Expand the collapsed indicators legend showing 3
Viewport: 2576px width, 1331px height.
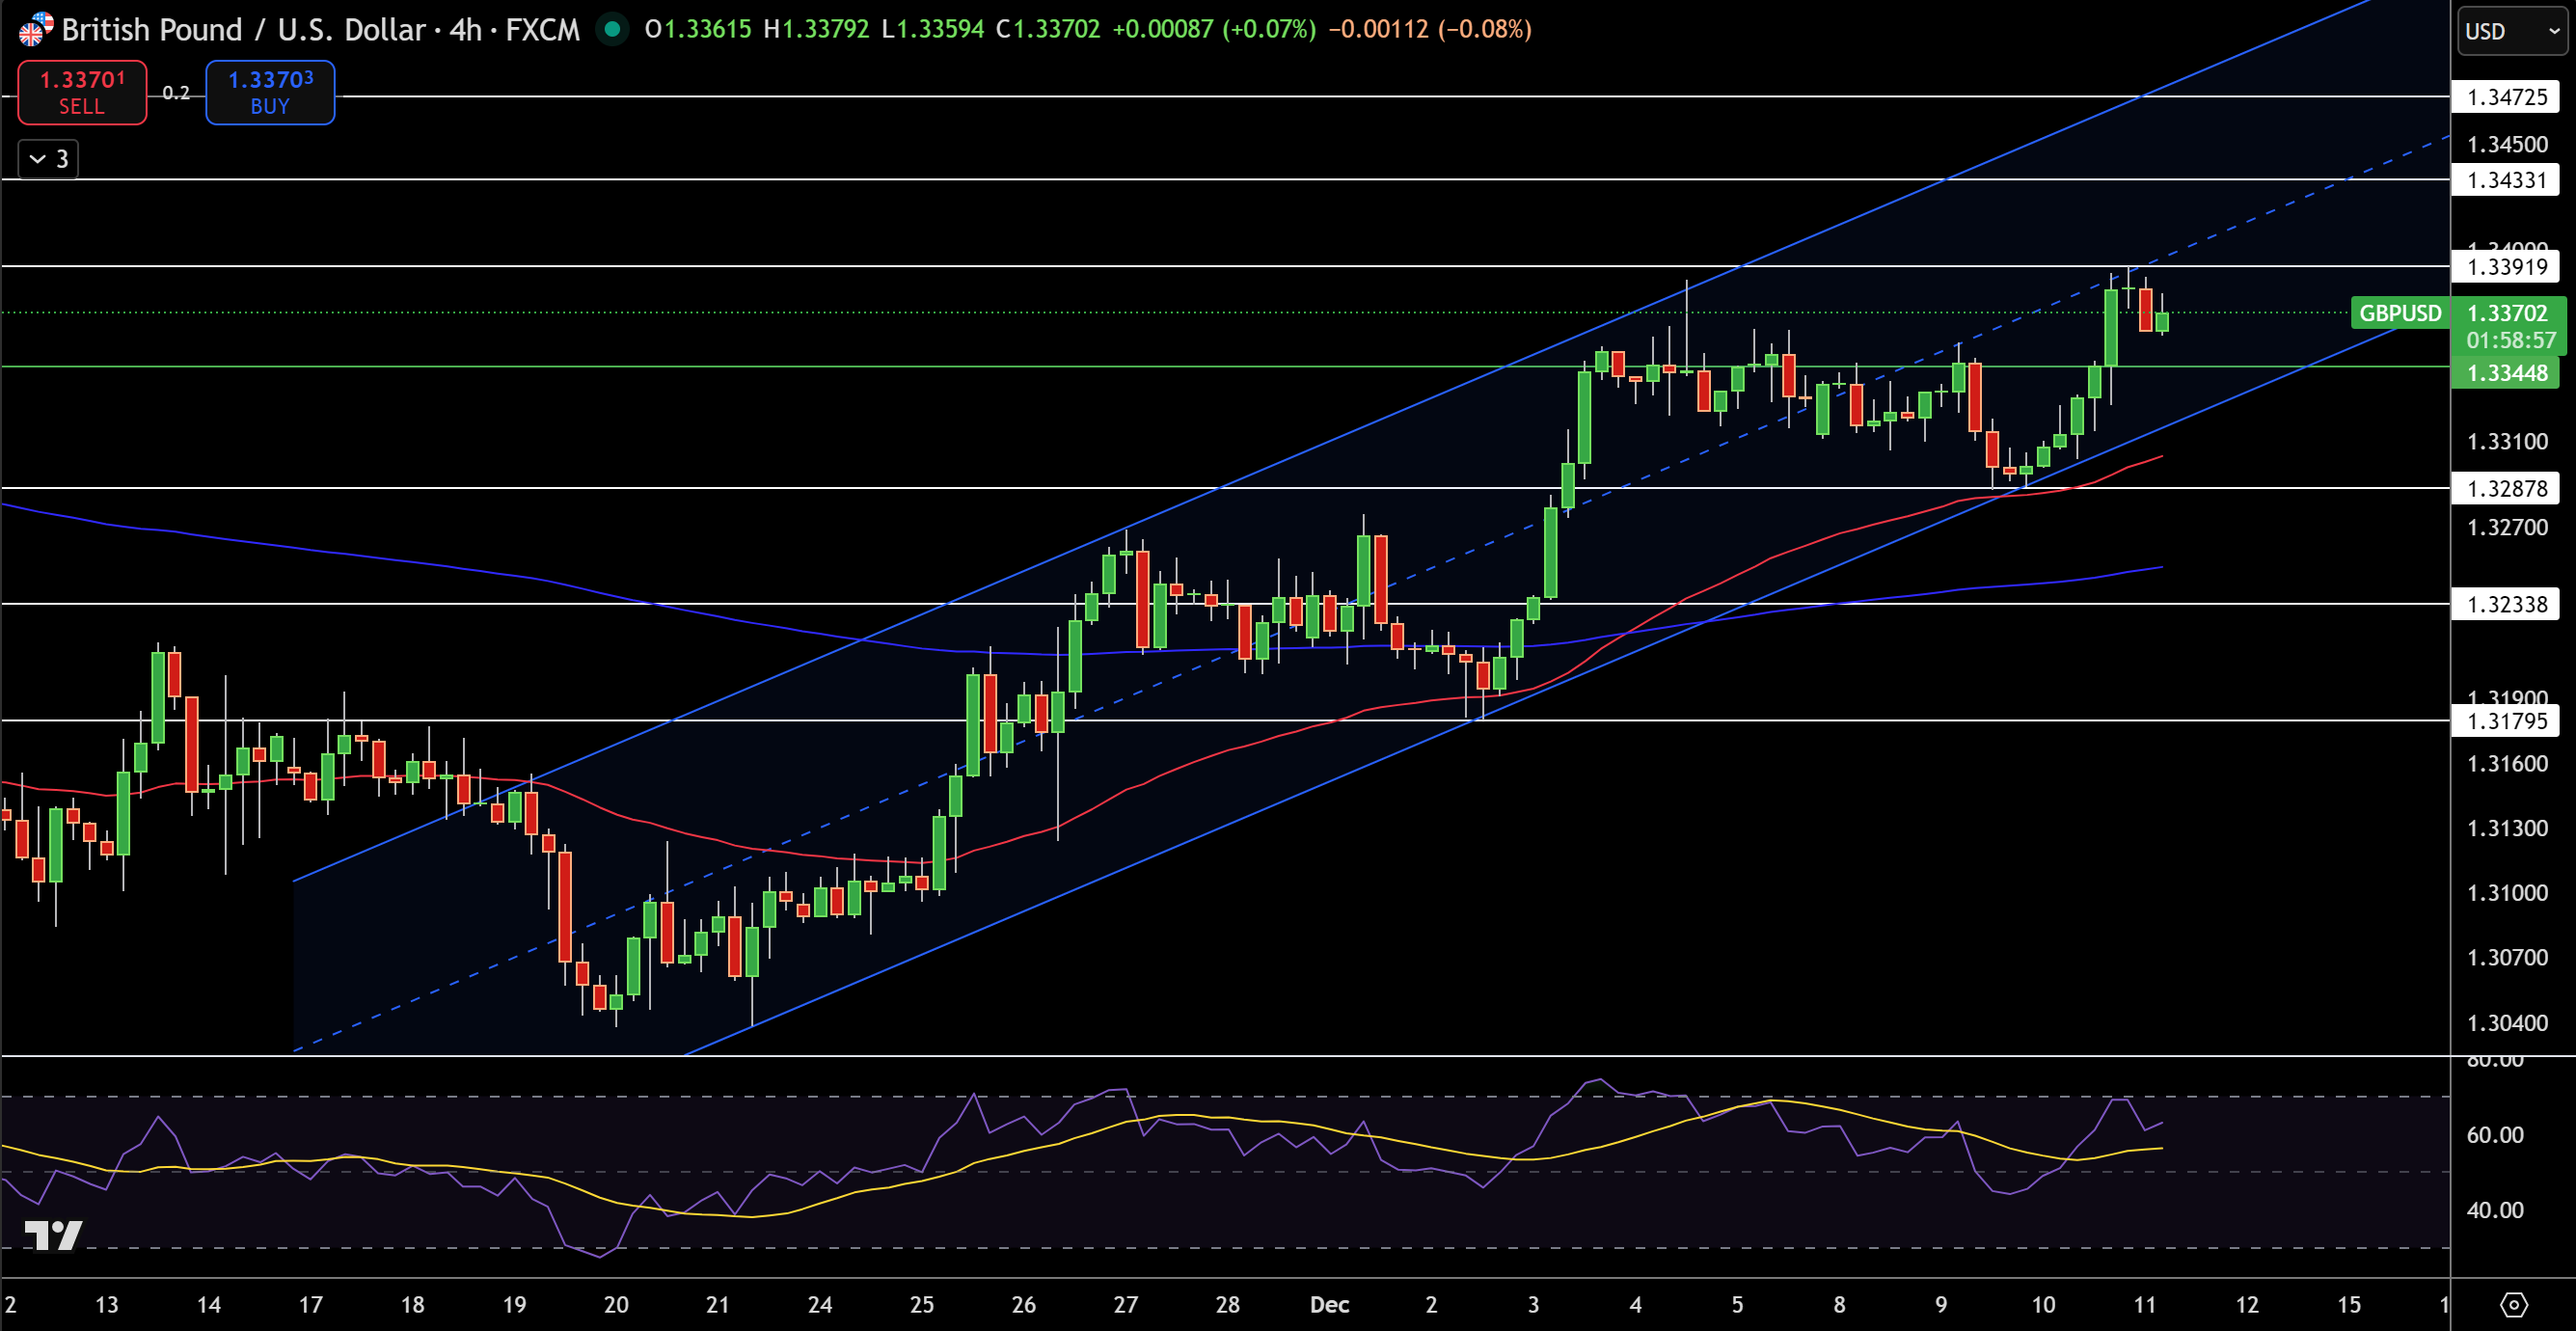click(x=48, y=159)
